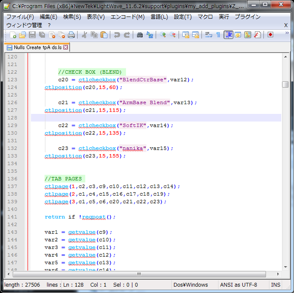Open a file via folder icon
Image resolution: width=294 pixels, height=293 pixels.
pyautogui.click(x=23, y=35)
